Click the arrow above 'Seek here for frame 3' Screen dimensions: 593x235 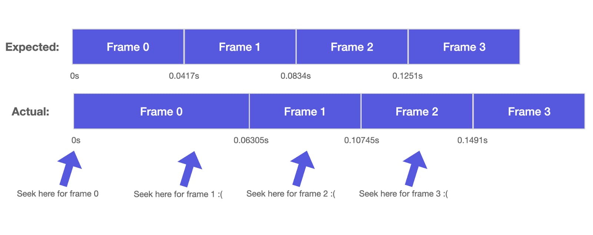pos(415,169)
